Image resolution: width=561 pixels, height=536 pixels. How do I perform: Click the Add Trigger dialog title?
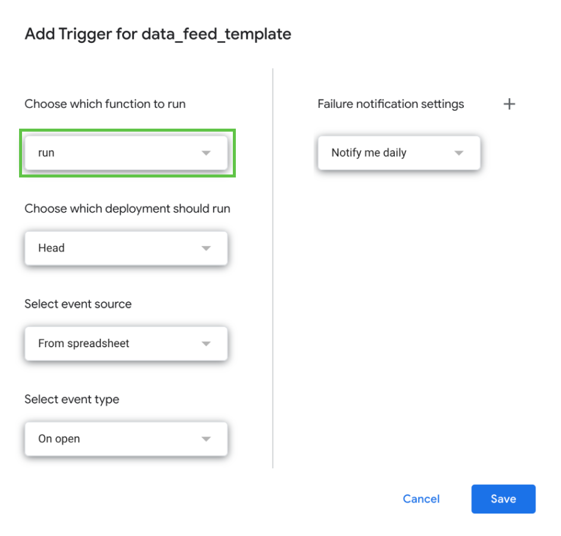tap(158, 34)
